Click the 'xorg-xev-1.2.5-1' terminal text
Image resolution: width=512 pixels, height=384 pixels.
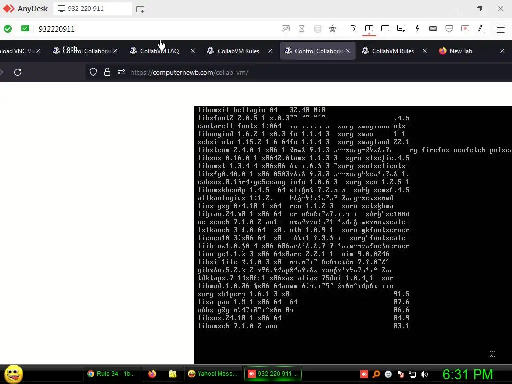pyautogui.click(x=377, y=182)
